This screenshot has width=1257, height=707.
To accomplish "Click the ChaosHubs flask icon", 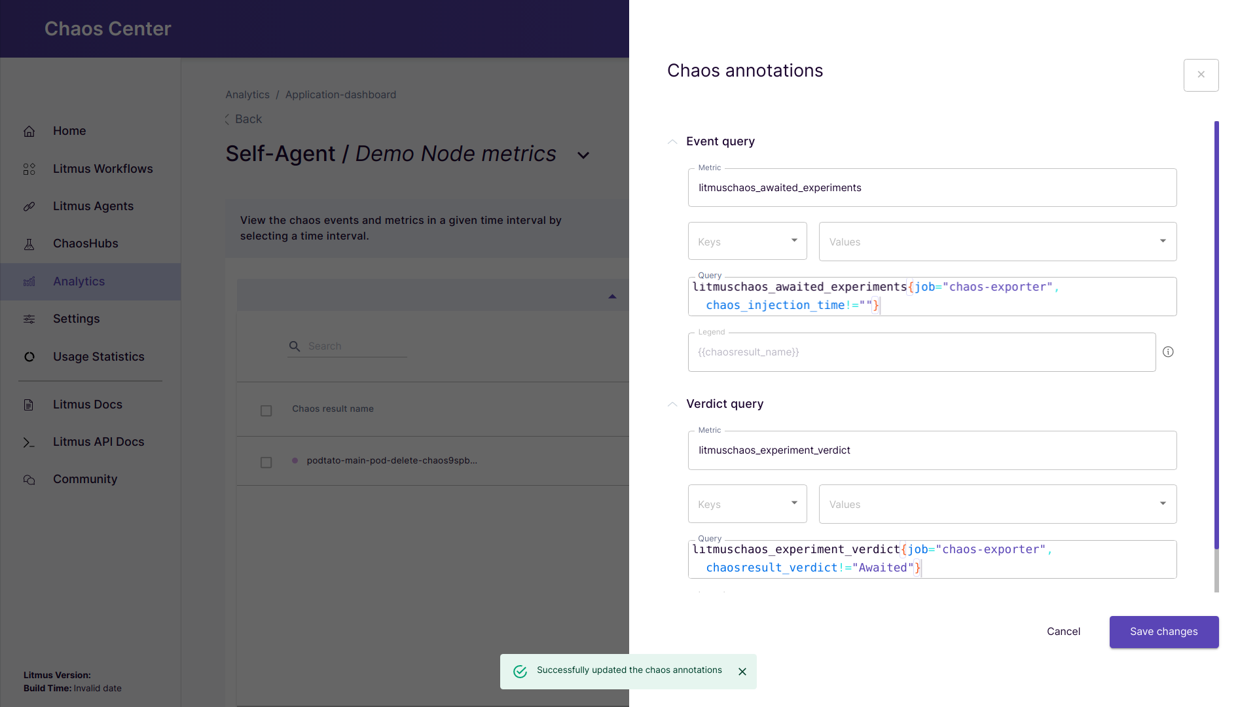I will point(29,244).
